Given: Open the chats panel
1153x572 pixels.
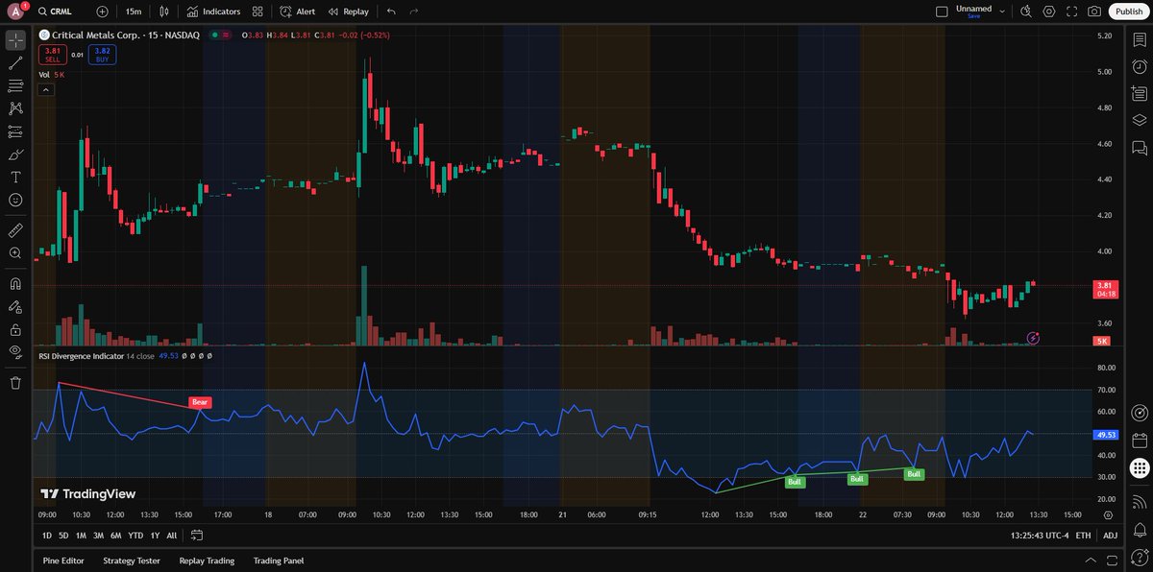Looking at the screenshot, I should (1140, 148).
